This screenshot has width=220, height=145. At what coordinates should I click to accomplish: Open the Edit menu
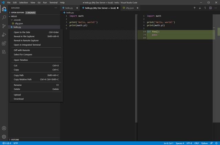(15, 2)
